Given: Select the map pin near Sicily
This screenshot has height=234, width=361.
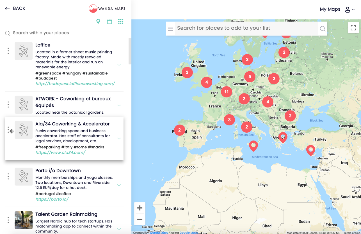Looking at the screenshot, I should (253, 146).
